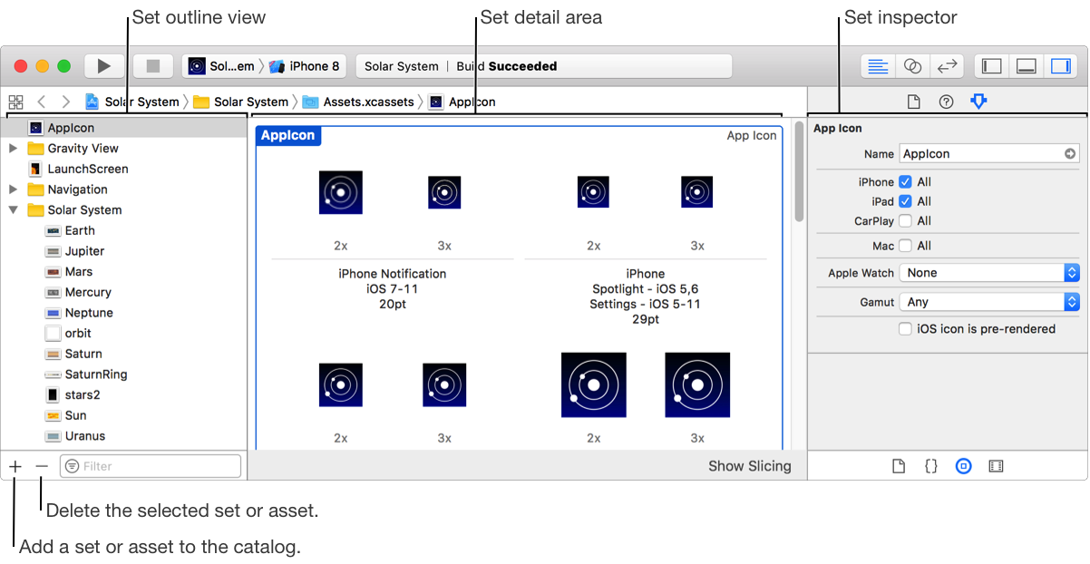Image resolution: width=1090 pixels, height=564 pixels.
Task: Expand the Gravity View folder
Action: coord(13,148)
